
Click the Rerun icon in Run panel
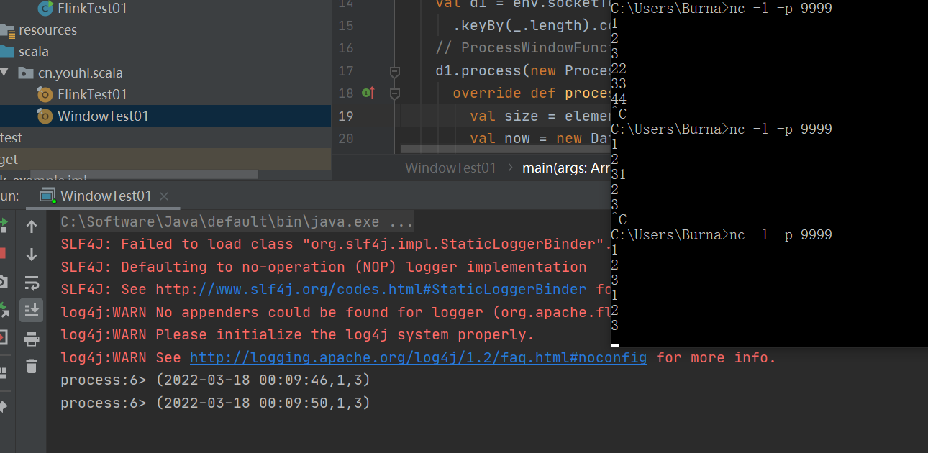pyautogui.click(x=3, y=226)
